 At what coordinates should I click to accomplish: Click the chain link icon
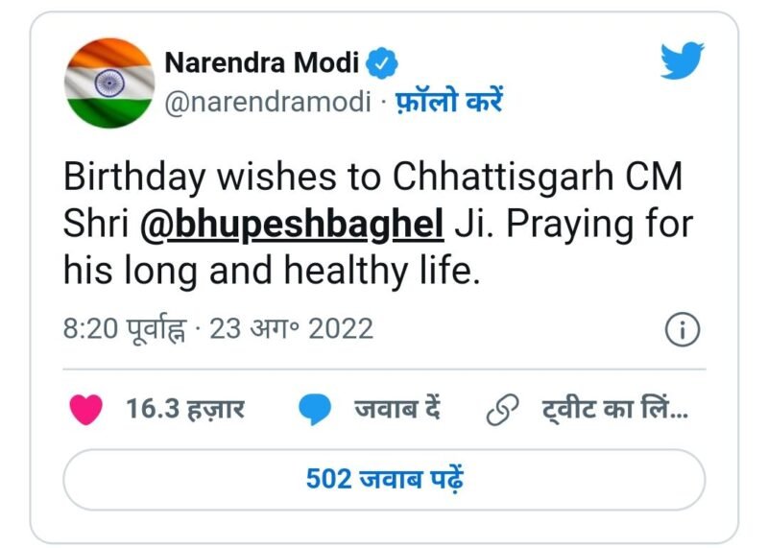click(500, 411)
